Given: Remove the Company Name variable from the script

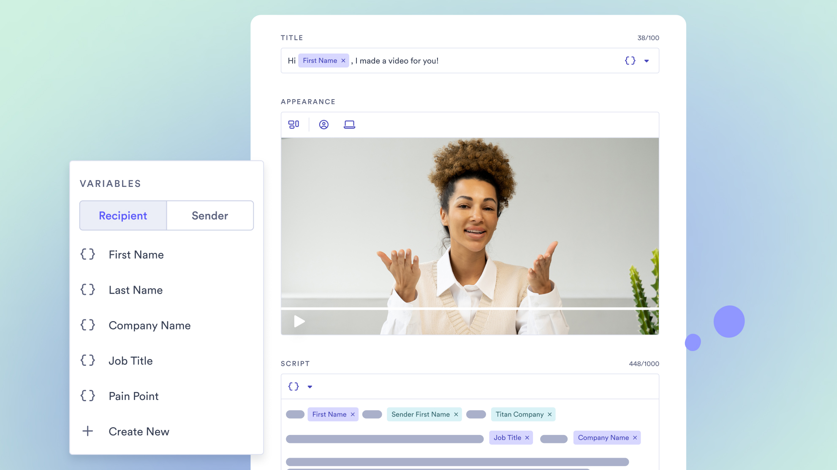Looking at the screenshot, I should coord(635,438).
